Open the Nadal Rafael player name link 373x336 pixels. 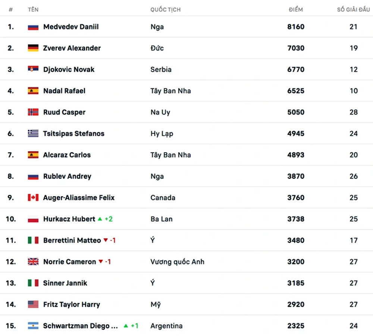[x=64, y=91]
